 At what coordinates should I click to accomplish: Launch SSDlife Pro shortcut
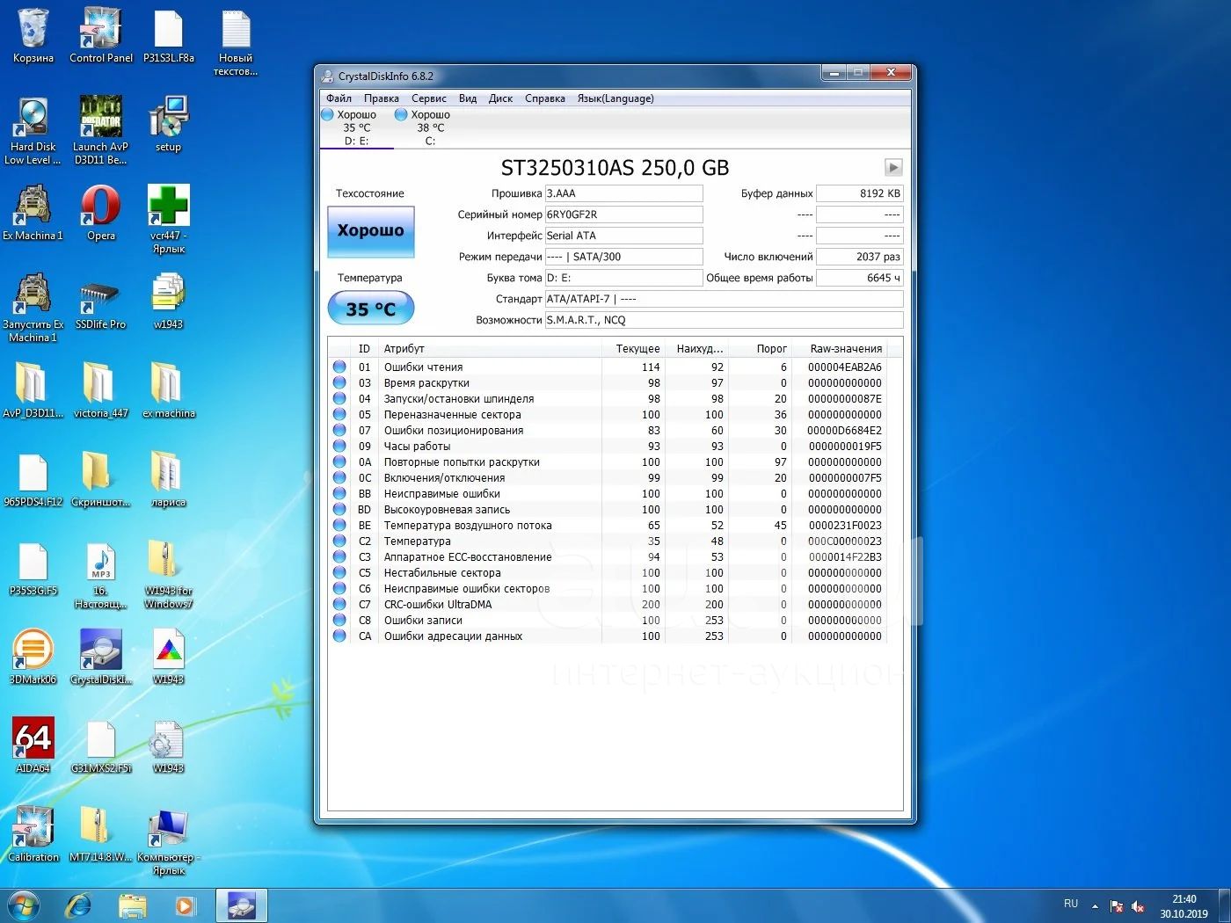pyautogui.click(x=100, y=302)
